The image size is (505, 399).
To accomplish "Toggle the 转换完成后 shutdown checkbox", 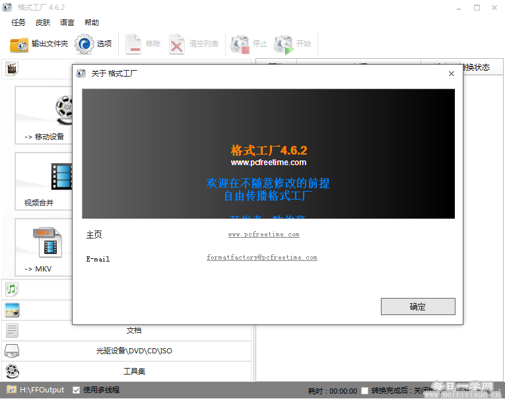I will (364, 390).
